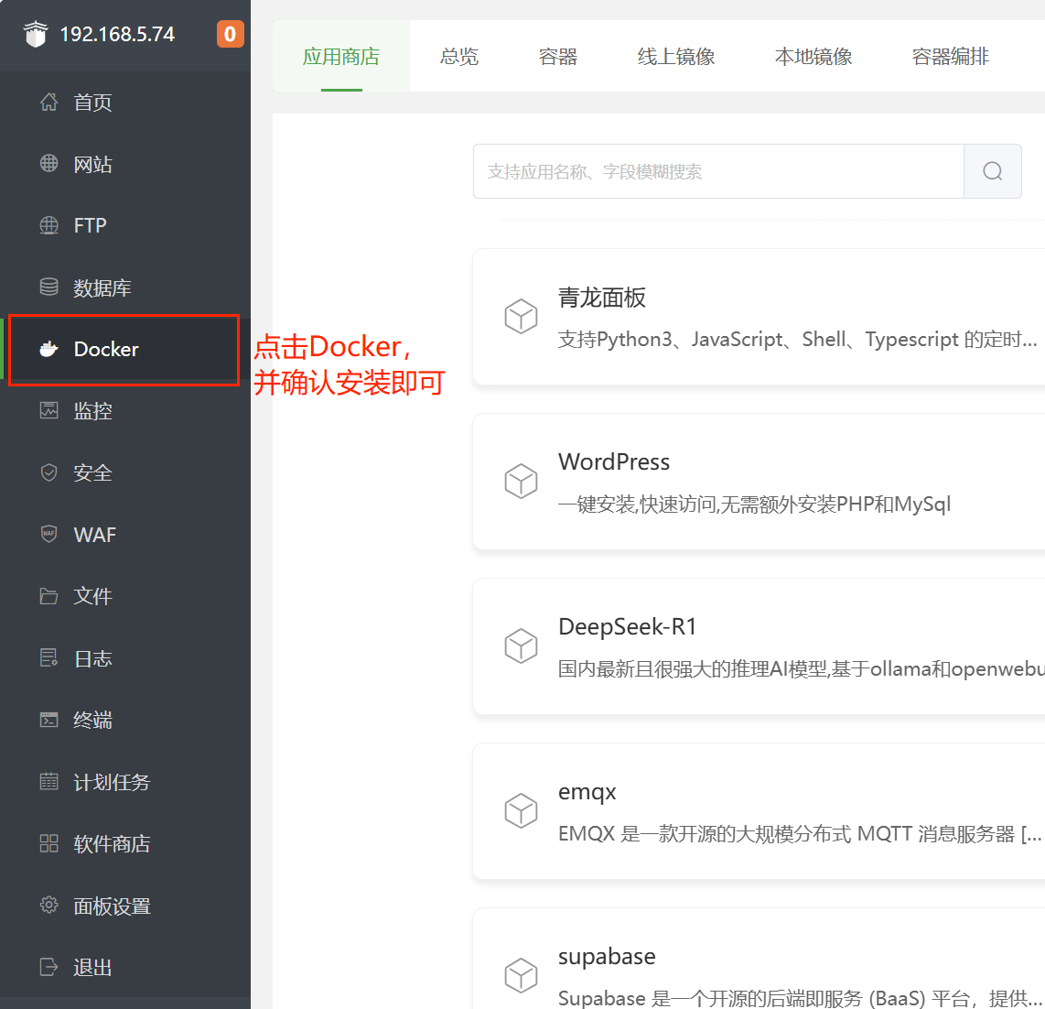Screen dimensions: 1045x1009
Task: Click the panel logo next to 192.168.5.74
Action: click(36, 34)
